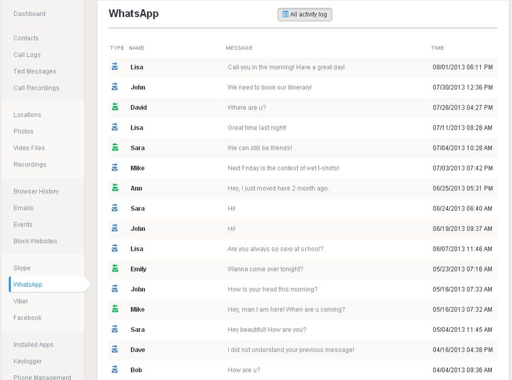The width and height of the screenshot is (512, 380).
Task: Click the type icon in Dave's row
Action: (x=114, y=350)
